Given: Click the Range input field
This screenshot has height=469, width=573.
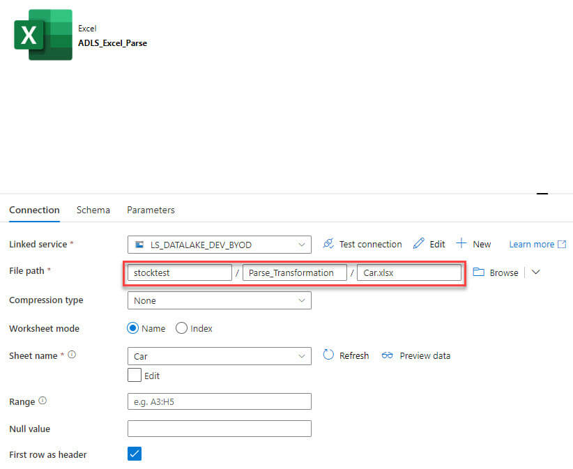Looking at the screenshot, I should 220,401.
